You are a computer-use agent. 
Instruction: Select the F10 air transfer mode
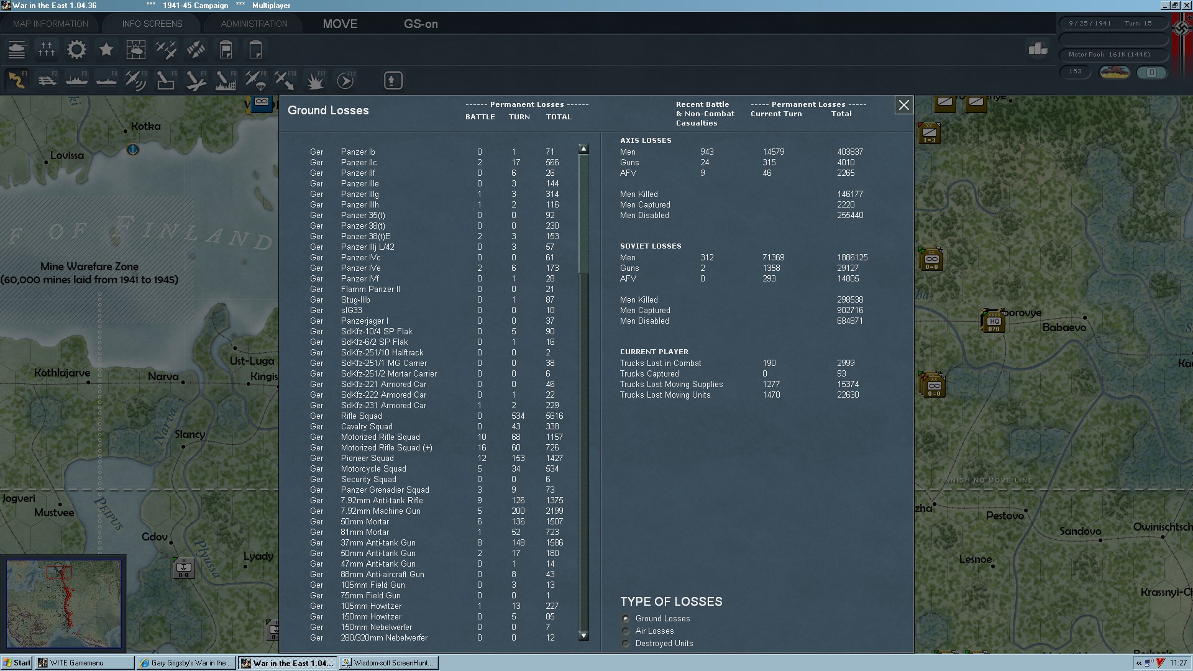[285, 80]
